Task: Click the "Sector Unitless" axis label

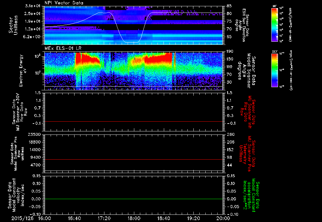Action: click(13, 25)
